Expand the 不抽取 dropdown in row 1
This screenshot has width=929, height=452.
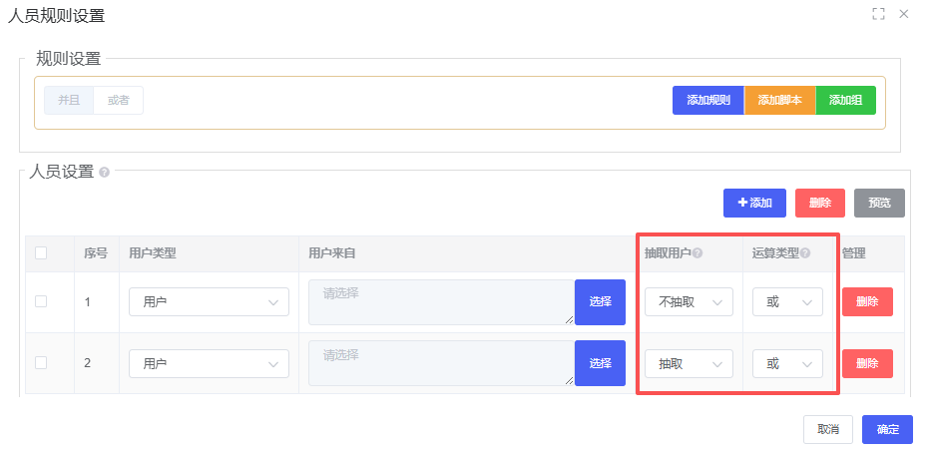689,302
